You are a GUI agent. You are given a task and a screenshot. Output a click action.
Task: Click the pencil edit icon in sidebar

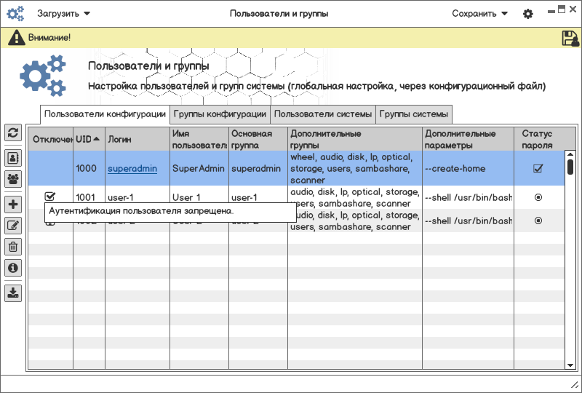(13, 226)
